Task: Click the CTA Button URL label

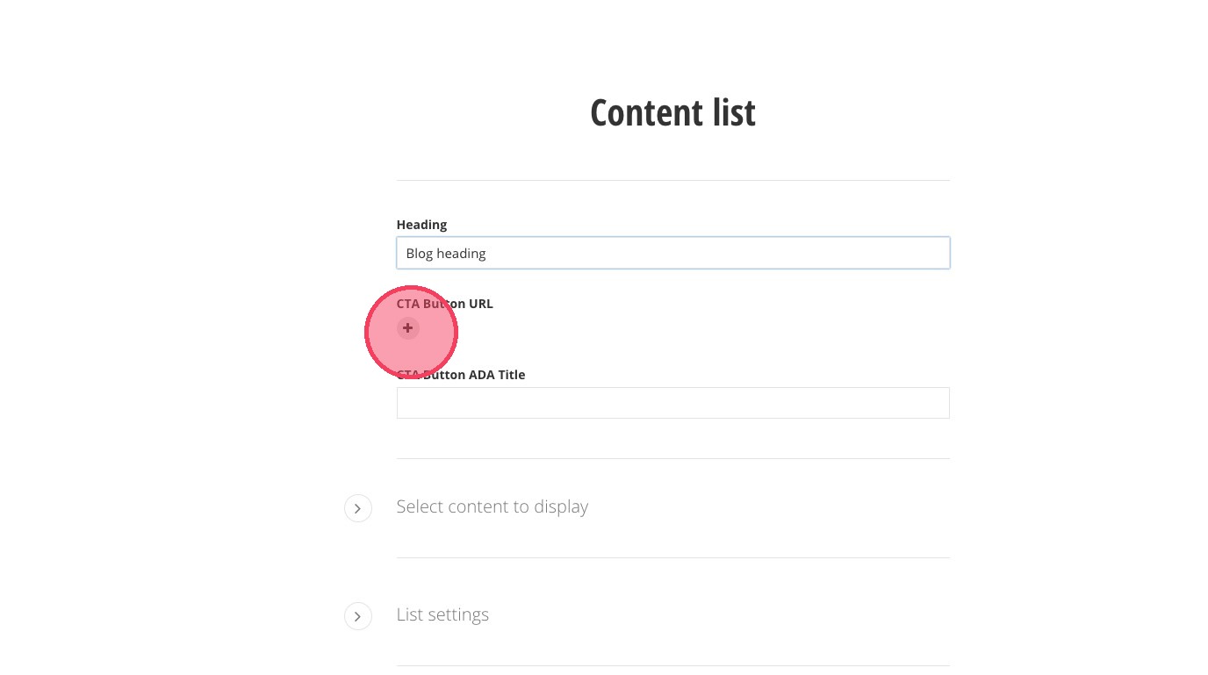Action: 445,304
